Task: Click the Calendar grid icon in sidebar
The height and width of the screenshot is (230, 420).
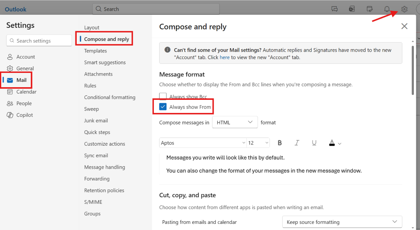Action: [x=10, y=92]
